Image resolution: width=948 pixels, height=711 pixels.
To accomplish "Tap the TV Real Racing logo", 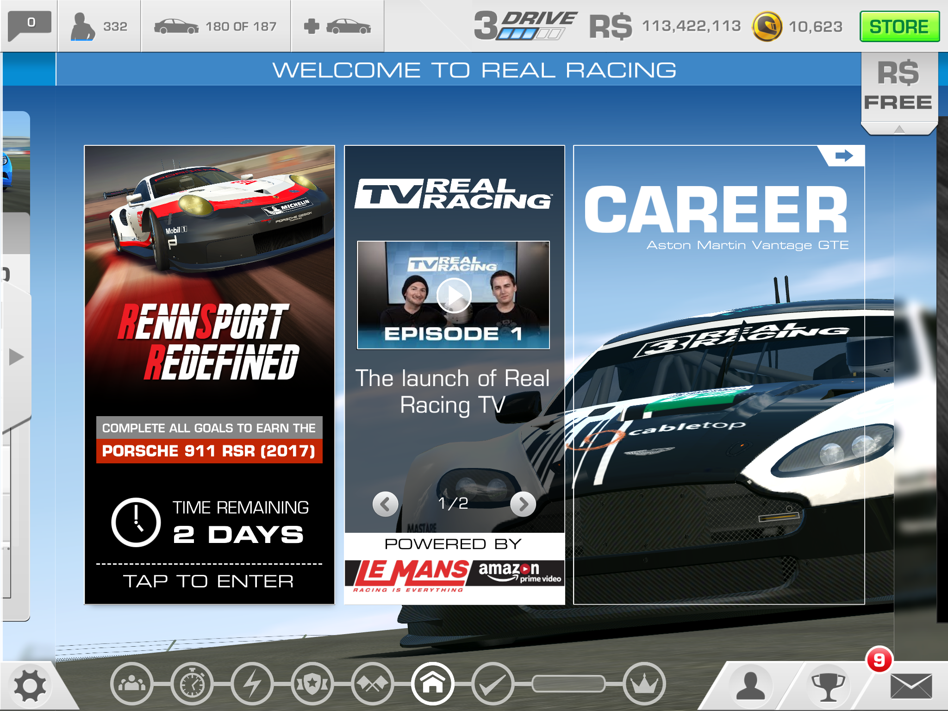I will click(x=454, y=193).
